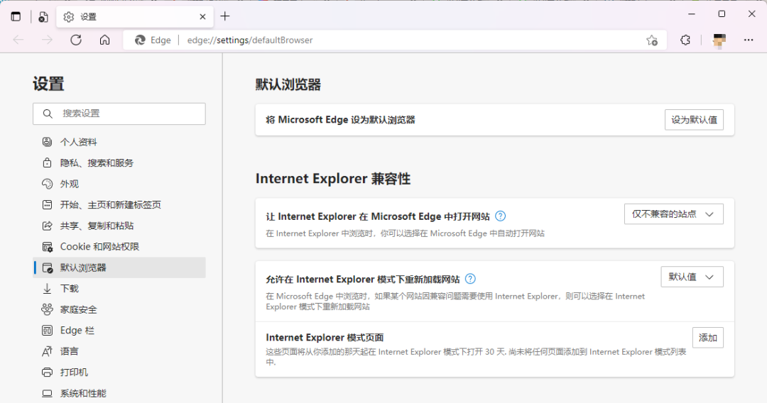Close the 设置 tab
Image resolution: width=767 pixels, height=403 pixels.
(202, 16)
